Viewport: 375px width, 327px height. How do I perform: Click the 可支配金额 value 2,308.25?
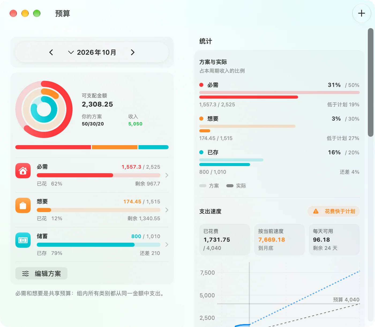(x=97, y=104)
